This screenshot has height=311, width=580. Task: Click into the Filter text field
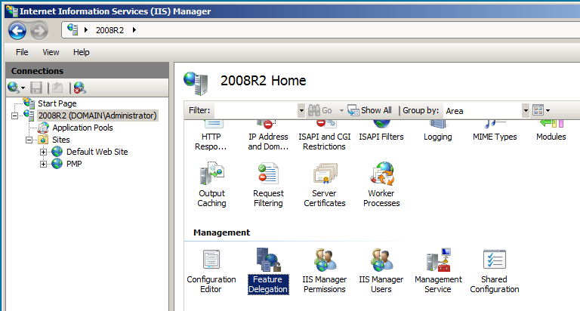click(x=255, y=110)
